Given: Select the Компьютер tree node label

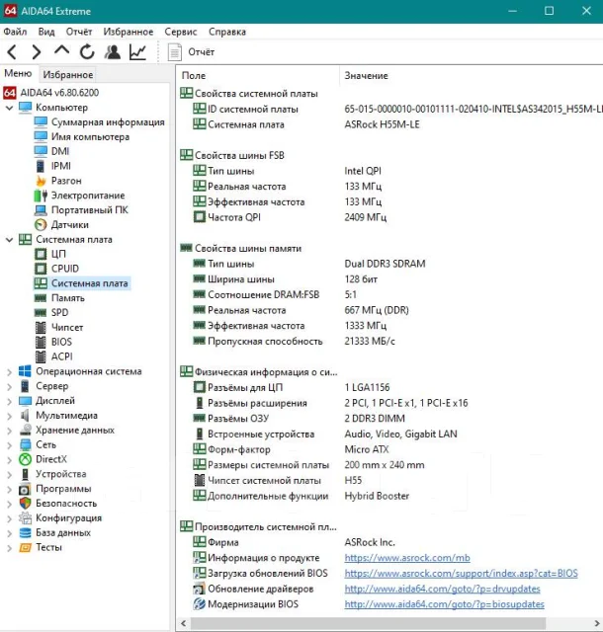Looking at the screenshot, I should tap(61, 108).
